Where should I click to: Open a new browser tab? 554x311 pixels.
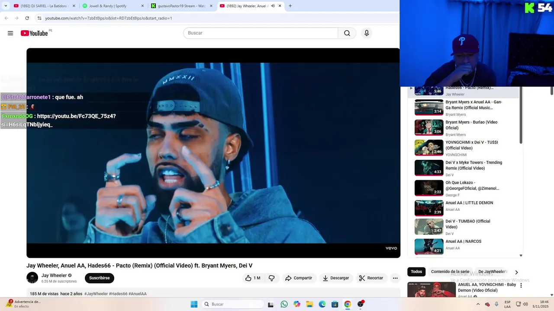pyautogui.click(x=290, y=6)
